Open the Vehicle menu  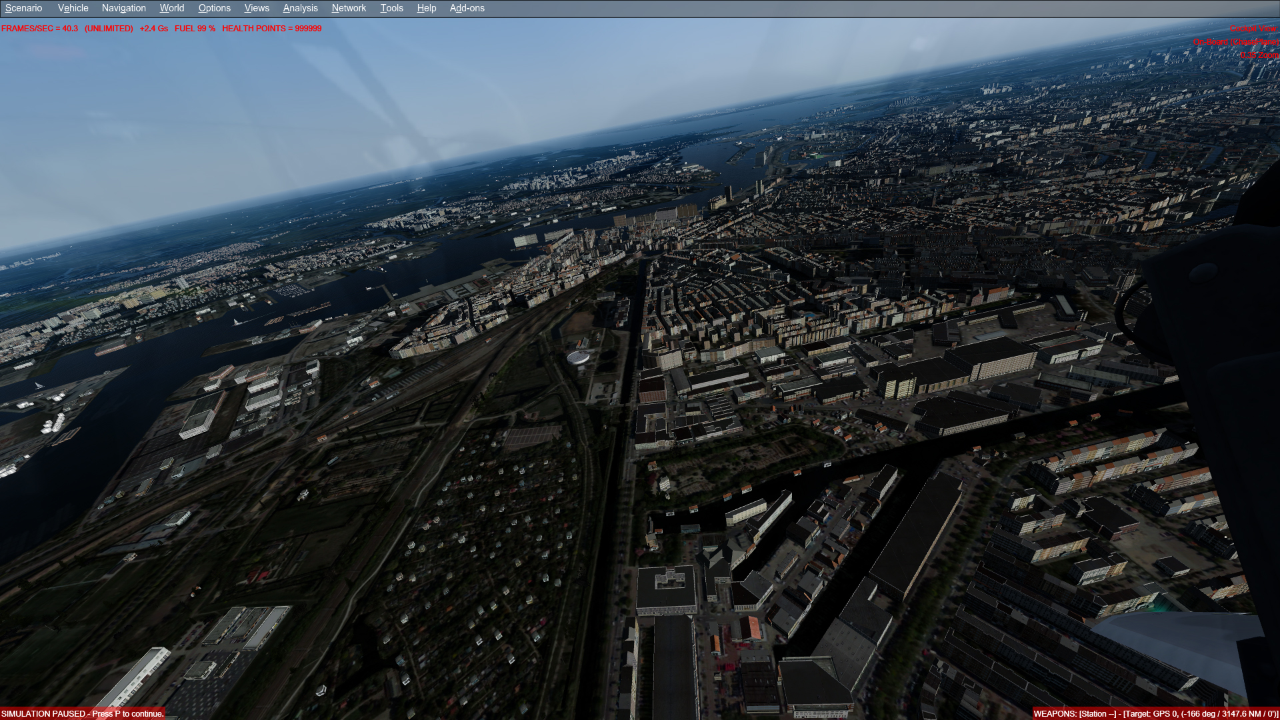click(x=73, y=8)
